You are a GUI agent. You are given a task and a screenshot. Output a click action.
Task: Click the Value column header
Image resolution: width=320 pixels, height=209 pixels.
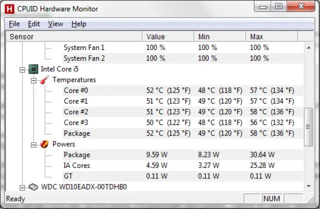[x=168, y=36]
